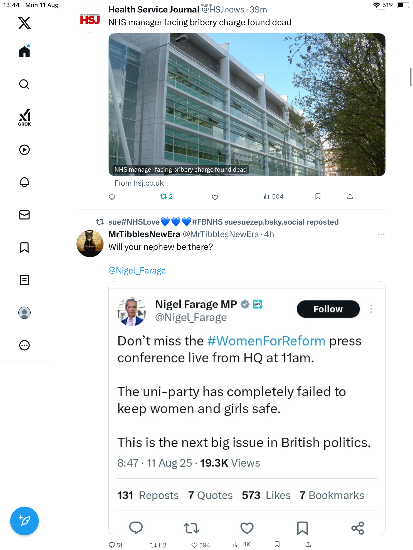The width and height of the screenshot is (413, 550).
Task: Follow Nigel Farage MP
Action: click(328, 309)
